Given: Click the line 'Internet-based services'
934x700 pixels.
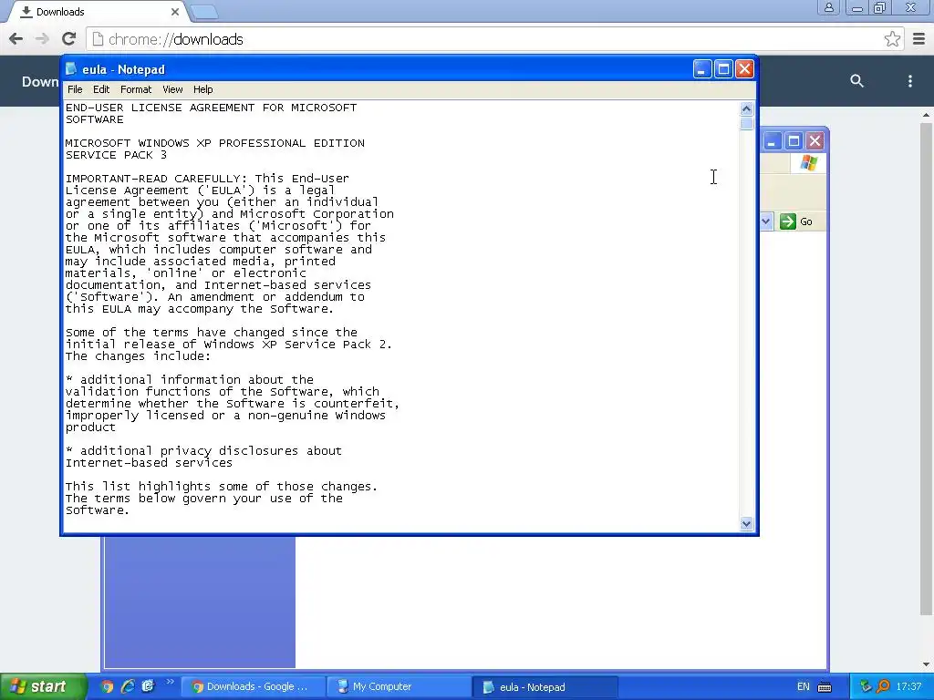Looking at the screenshot, I should tap(149, 462).
